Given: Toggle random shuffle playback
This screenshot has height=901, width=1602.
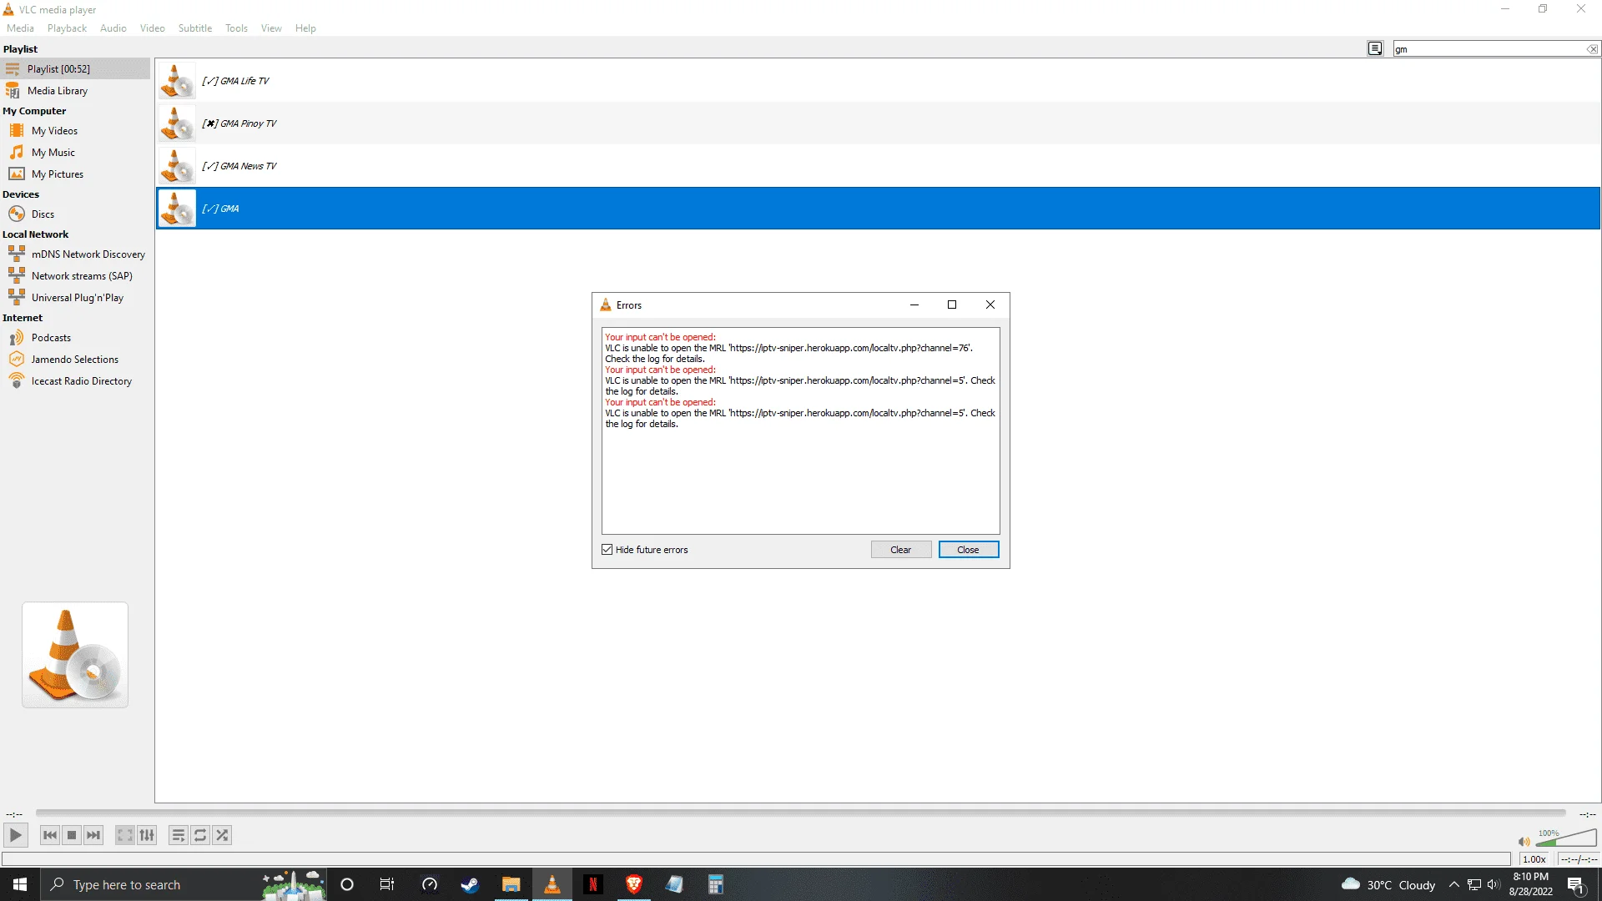Looking at the screenshot, I should [222, 835].
